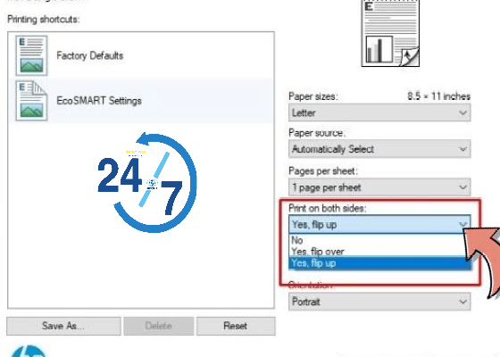
Task: Click the Save As... button
Action: 63,326
